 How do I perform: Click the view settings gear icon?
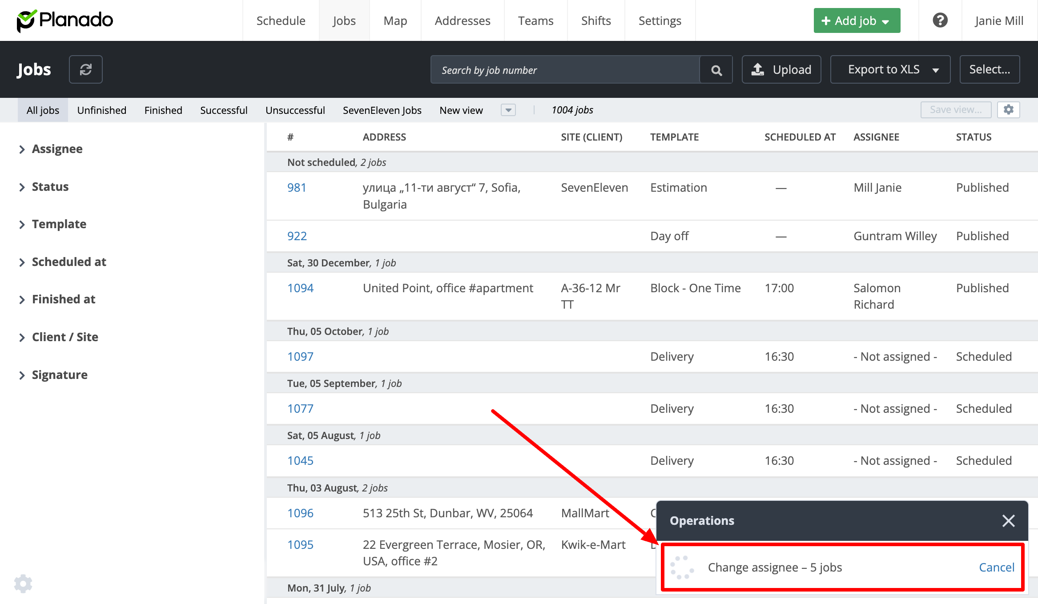point(1008,110)
